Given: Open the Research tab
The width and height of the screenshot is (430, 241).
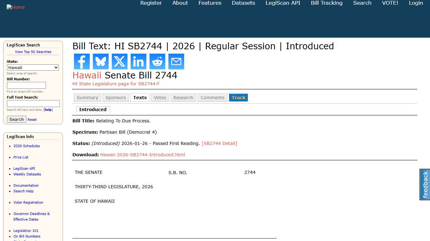Looking at the screenshot, I should click(183, 97).
